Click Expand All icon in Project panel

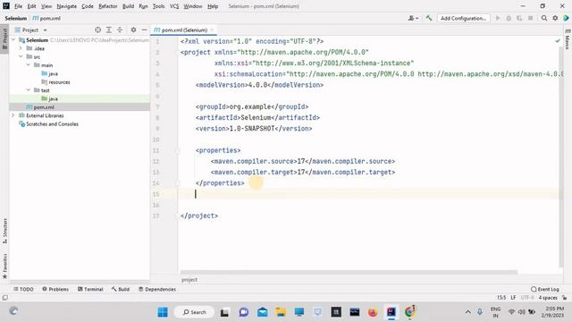(109, 30)
